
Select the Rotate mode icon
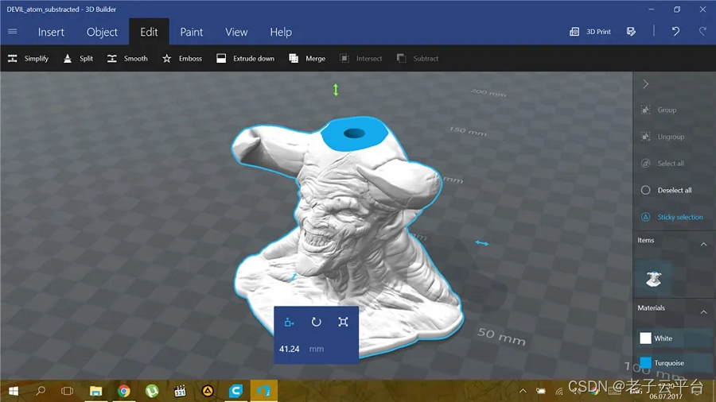point(316,323)
